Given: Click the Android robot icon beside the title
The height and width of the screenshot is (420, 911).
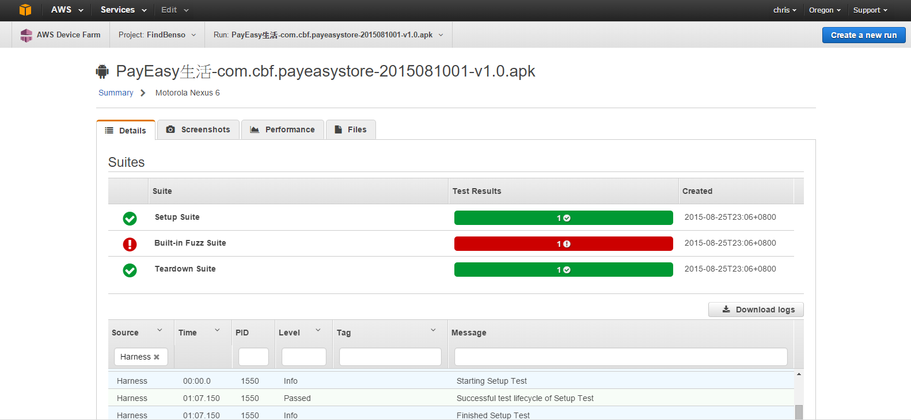Looking at the screenshot, I should tap(103, 71).
